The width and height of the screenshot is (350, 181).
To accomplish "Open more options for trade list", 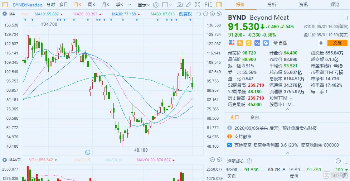I will [339, 161].
